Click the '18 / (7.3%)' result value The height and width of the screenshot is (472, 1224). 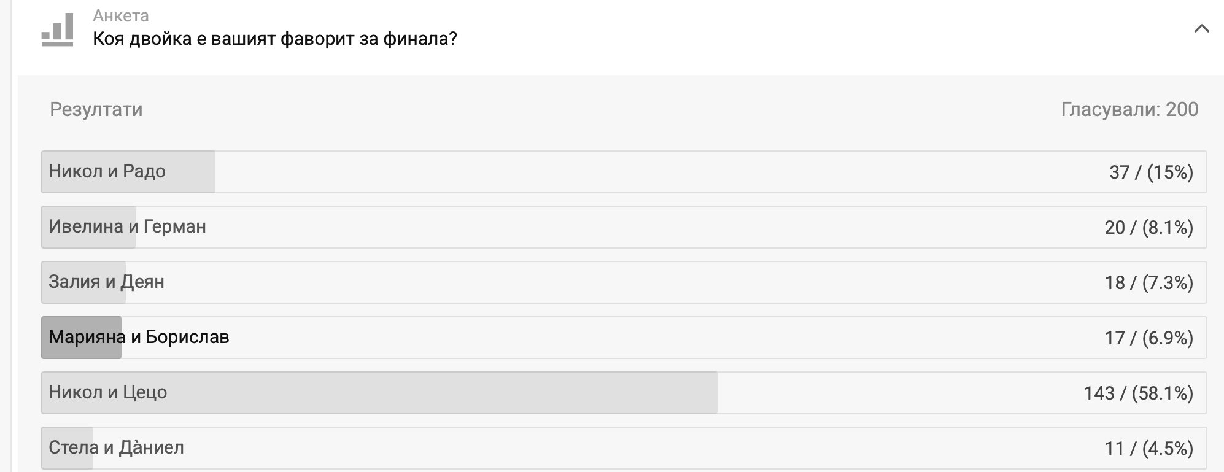[1148, 283]
